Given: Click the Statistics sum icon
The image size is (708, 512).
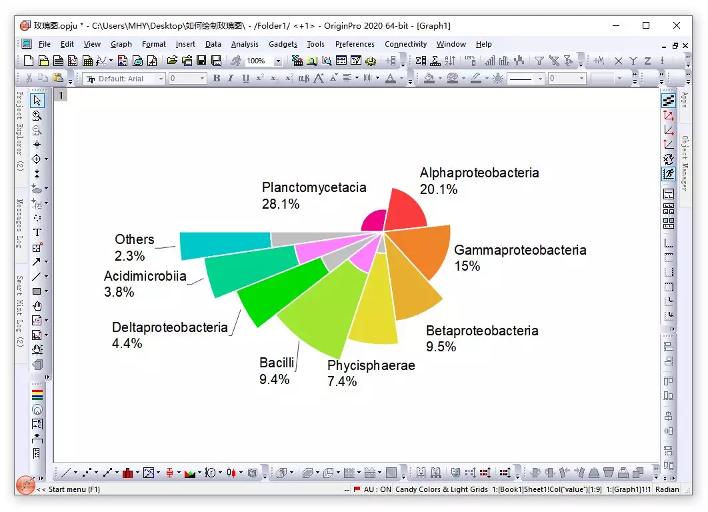Looking at the screenshot, I should (x=420, y=61).
